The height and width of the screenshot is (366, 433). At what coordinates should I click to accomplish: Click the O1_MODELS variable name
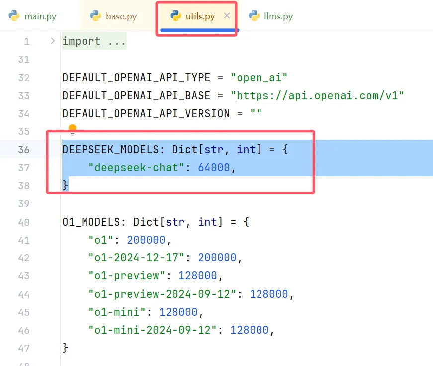pyautogui.click(x=91, y=222)
